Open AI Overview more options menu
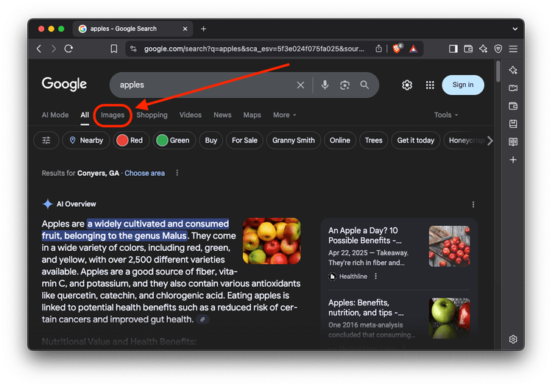 (x=473, y=205)
